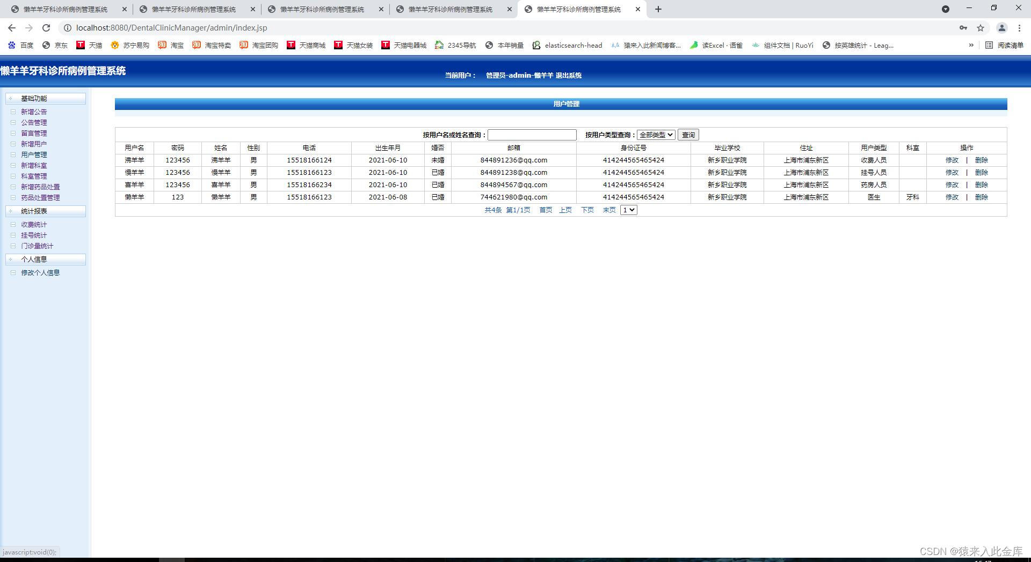Close the active fifth browser tab
Screen dimensions: 1031x562
pyautogui.click(x=638, y=9)
